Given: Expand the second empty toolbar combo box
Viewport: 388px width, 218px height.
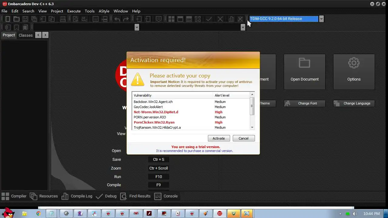Looking at the screenshot, I should tap(243, 27).
